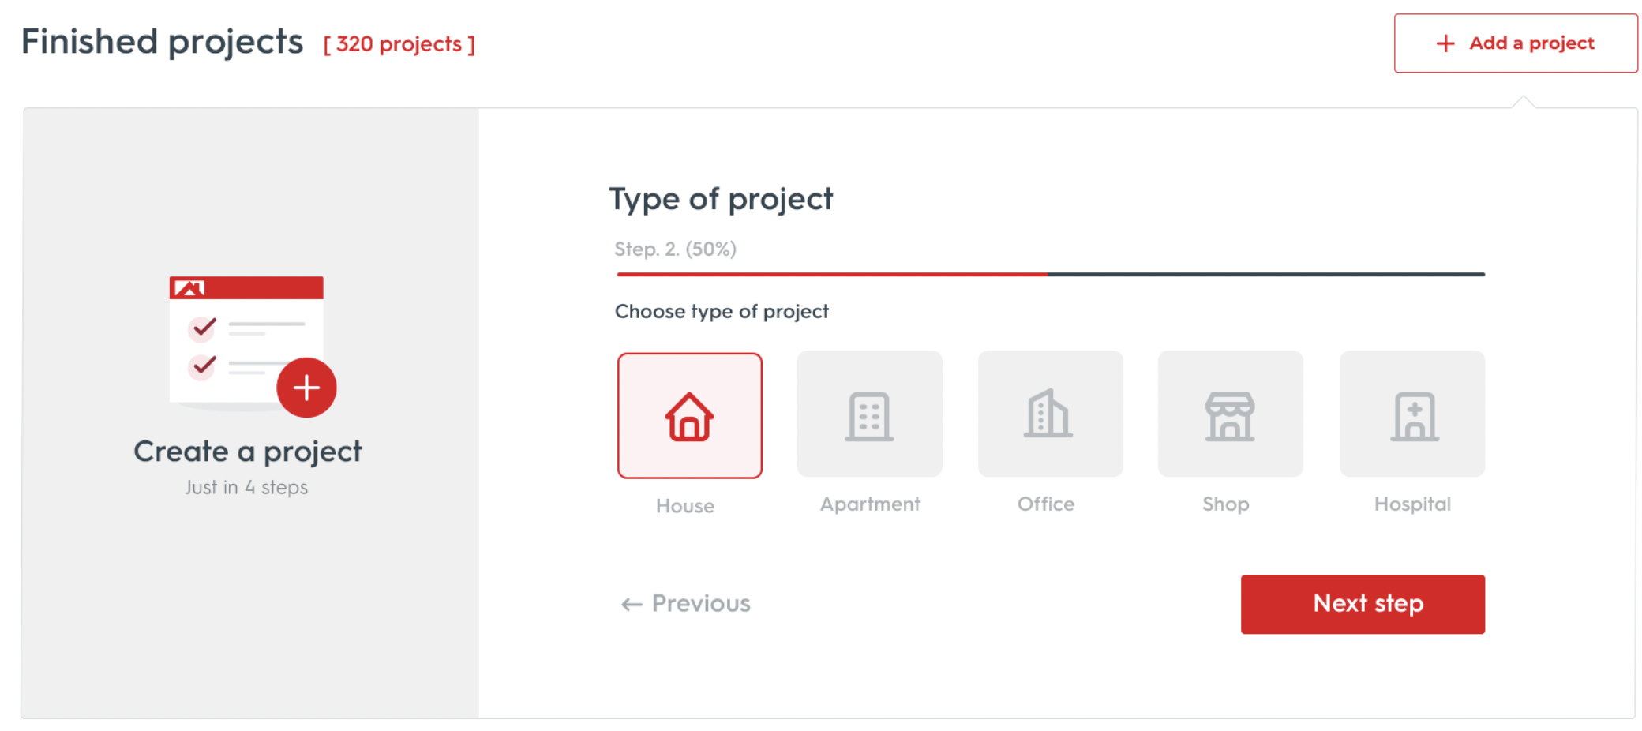Click the House label text
Screen dimensions: 1642x731
(x=685, y=506)
